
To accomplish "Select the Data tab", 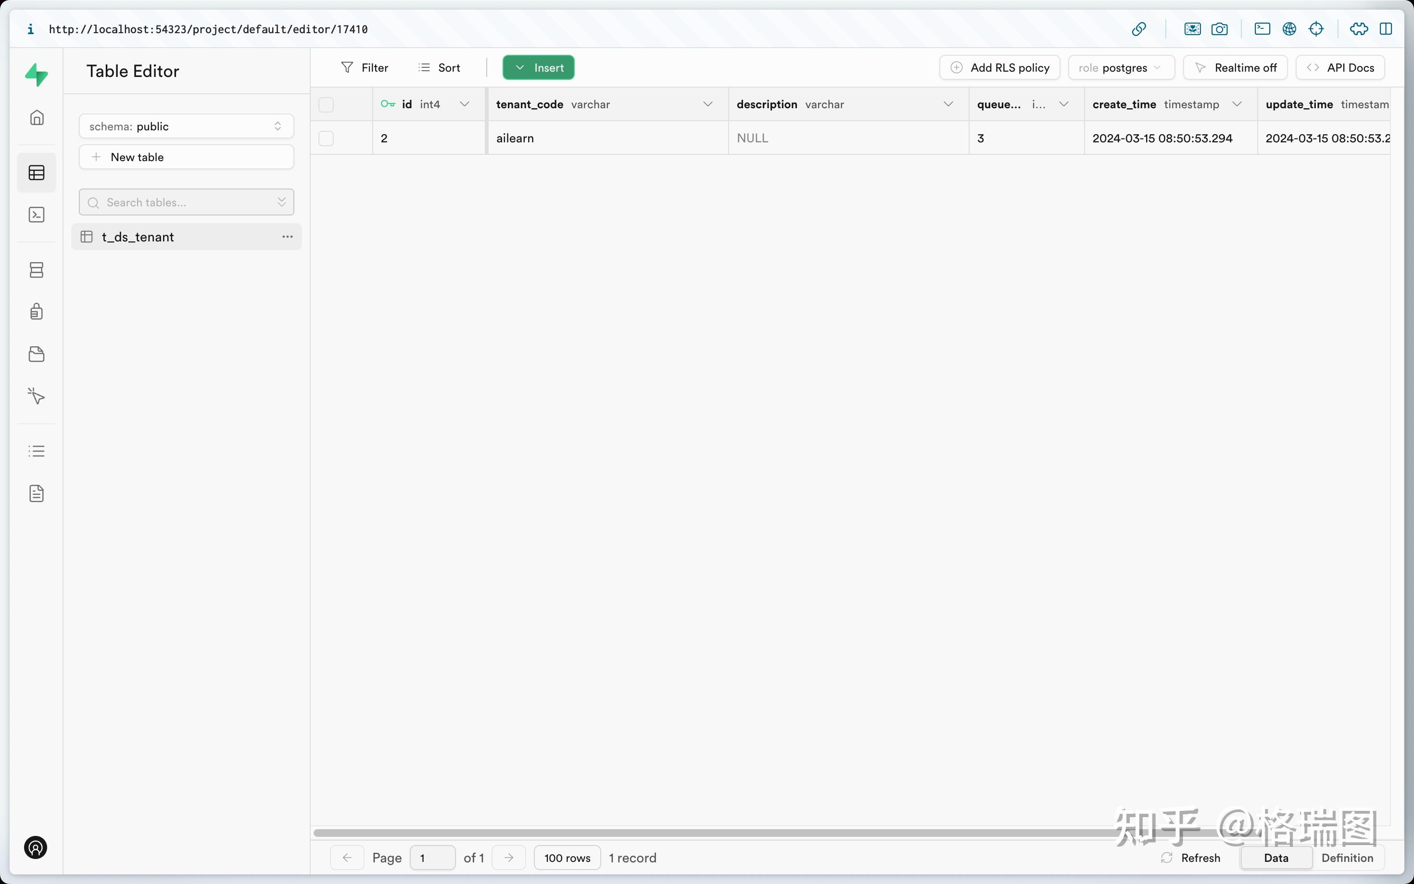I will (1275, 857).
